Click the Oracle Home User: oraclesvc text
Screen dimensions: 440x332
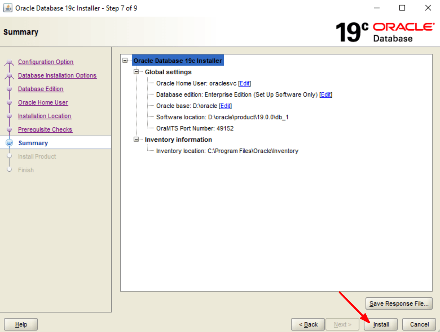(x=196, y=83)
